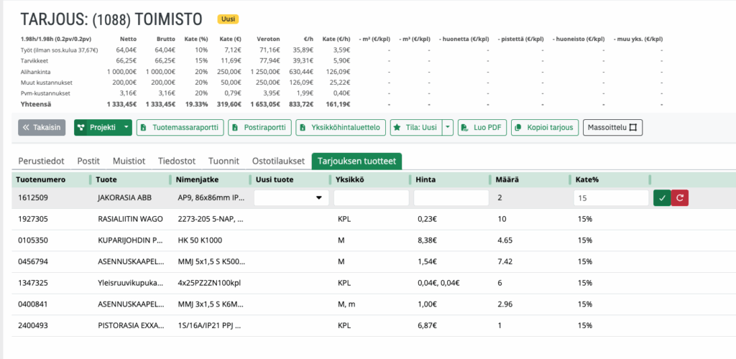Open the Tila status dropdown arrow
This screenshot has height=359, width=736.
tap(447, 128)
